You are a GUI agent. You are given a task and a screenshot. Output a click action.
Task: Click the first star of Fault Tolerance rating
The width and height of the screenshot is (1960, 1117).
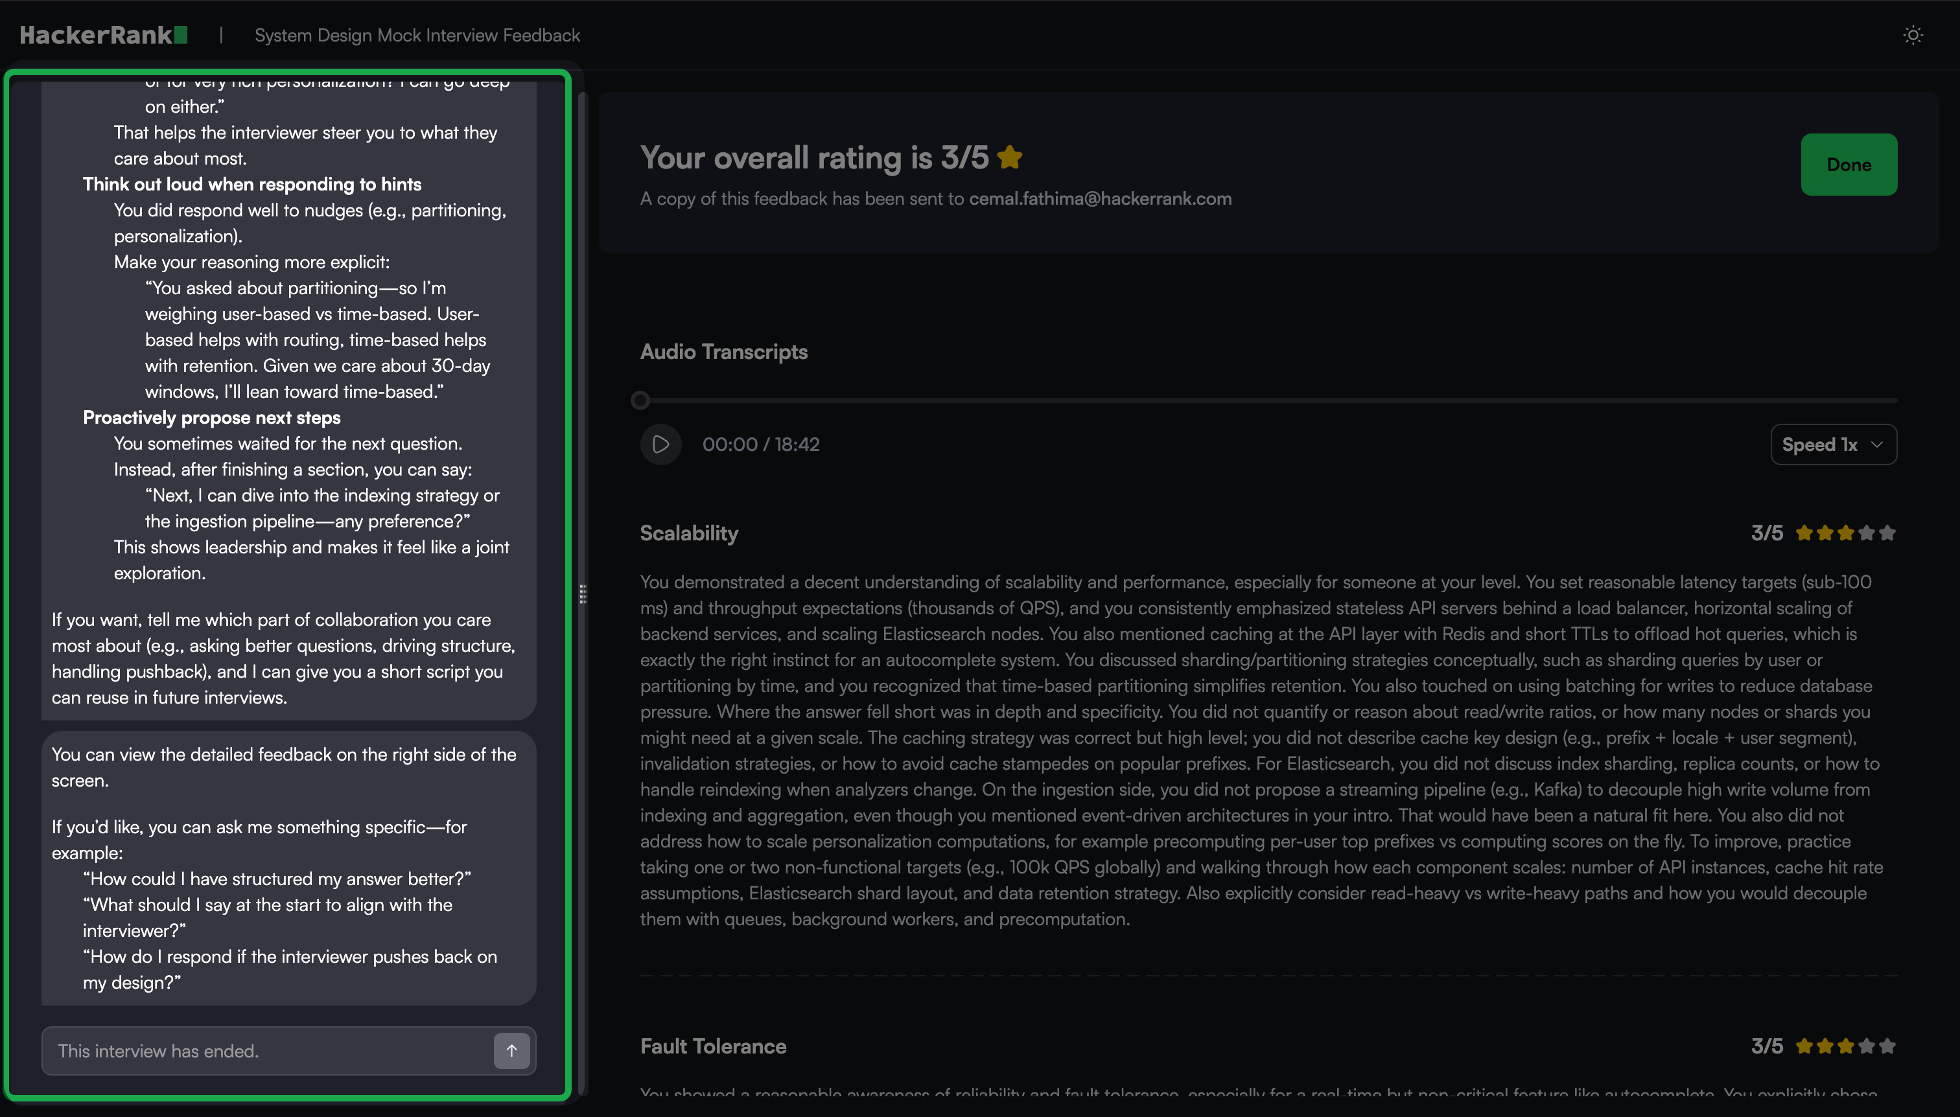(1804, 1046)
